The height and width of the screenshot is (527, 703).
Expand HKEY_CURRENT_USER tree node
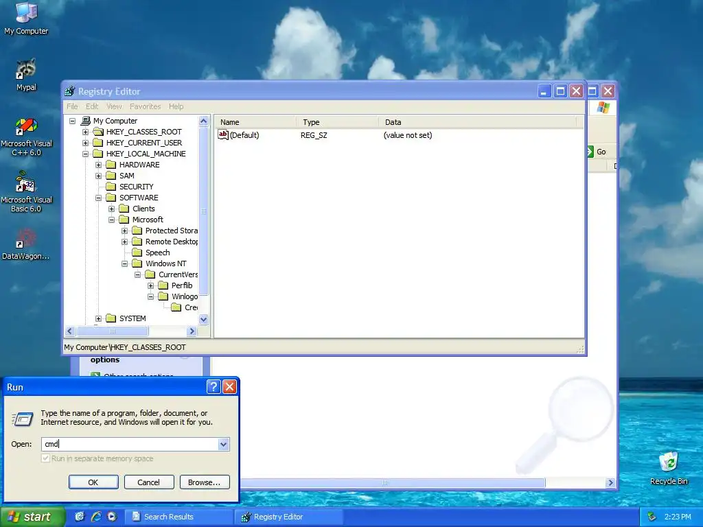[85, 143]
